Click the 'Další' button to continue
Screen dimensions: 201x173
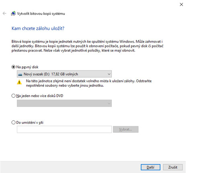[x=150, y=167]
